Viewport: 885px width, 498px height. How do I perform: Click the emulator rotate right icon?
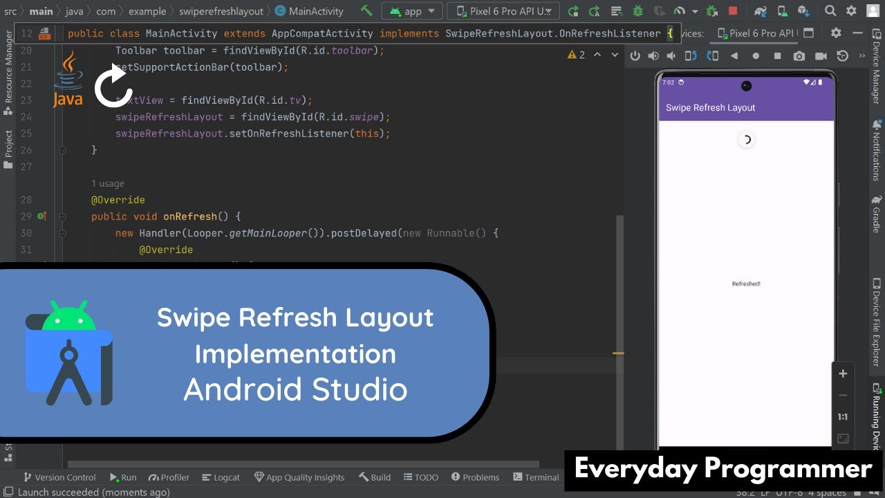(713, 56)
